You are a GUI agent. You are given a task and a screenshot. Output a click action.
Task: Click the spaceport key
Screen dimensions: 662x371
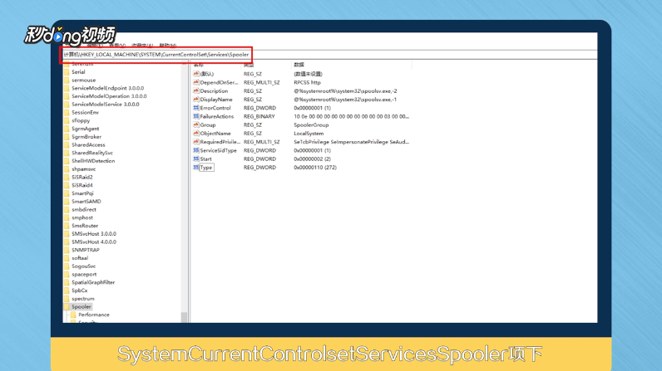[84, 274]
